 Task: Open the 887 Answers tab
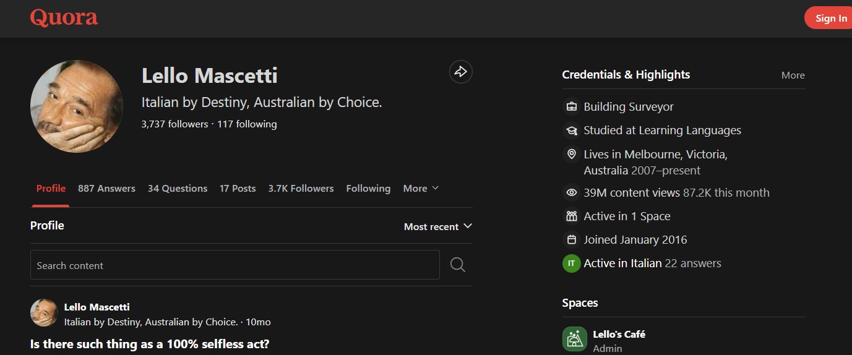click(x=106, y=189)
